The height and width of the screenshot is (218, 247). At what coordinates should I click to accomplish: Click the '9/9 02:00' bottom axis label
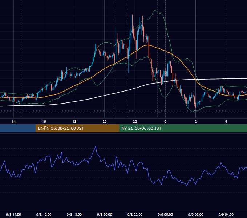[x=195, y=214]
